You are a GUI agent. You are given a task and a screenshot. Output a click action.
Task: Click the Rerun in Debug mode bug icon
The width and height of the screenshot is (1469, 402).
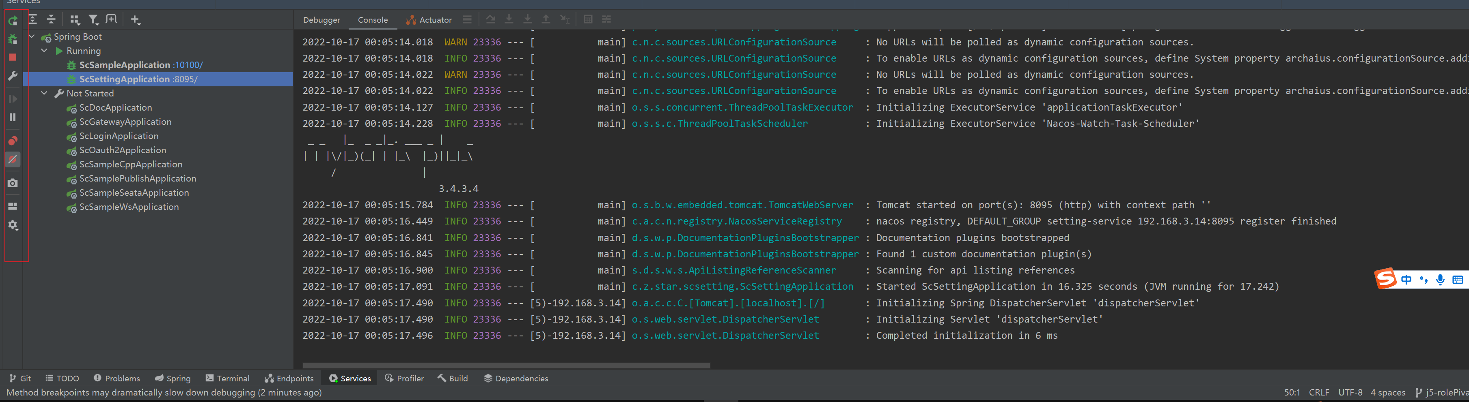point(13,39)
